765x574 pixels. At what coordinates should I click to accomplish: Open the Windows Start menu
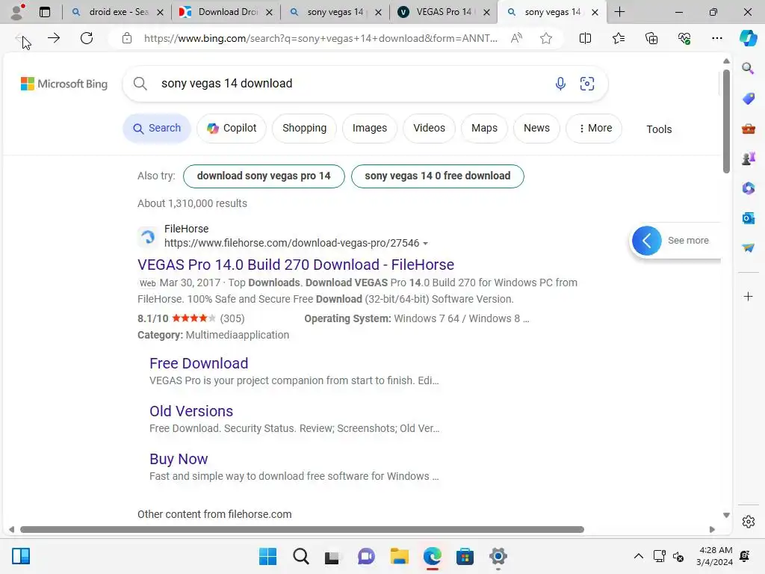[x=267, y=556]
